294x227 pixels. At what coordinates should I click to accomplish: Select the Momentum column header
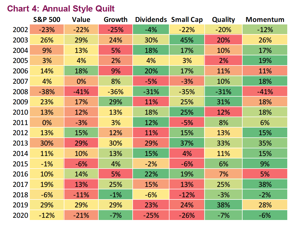[265, 19]
